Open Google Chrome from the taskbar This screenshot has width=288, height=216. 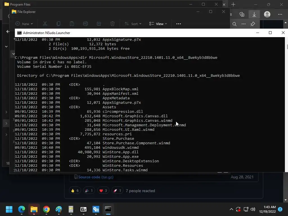pyautogui.click(x=46, y=209)
